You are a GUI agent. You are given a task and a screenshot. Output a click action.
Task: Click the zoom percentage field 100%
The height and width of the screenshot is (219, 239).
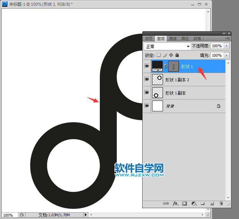[x=10, y=215]
